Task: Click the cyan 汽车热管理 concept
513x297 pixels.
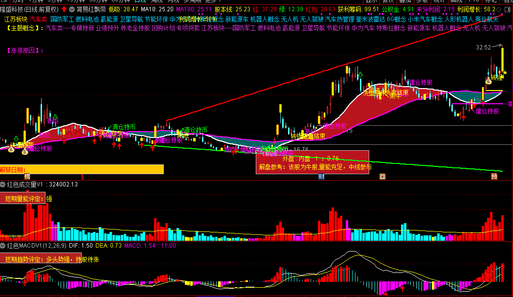Action: [339, 19]
